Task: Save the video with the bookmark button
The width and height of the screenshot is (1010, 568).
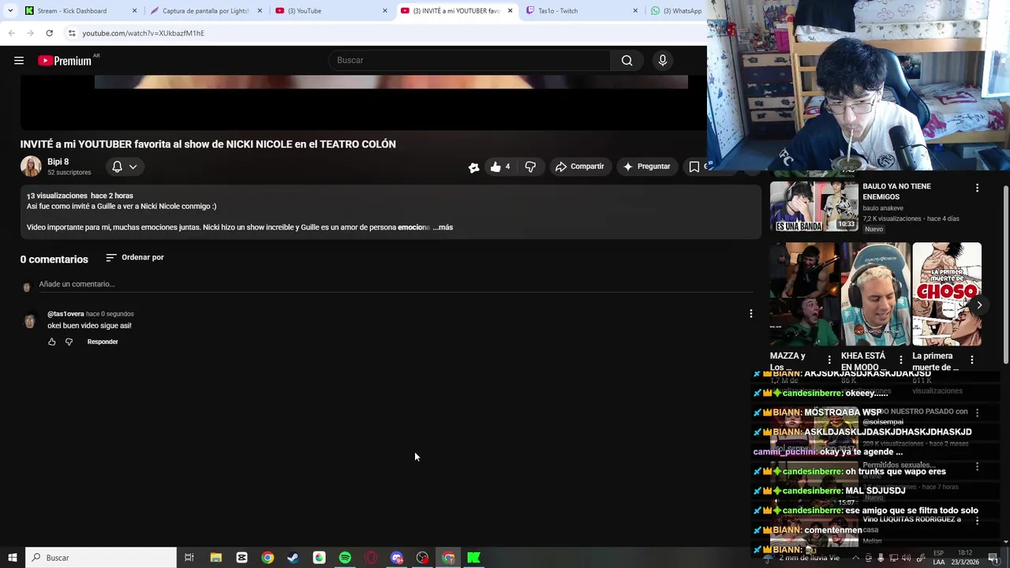Action: pyautogui.click(x=694, y=166)
